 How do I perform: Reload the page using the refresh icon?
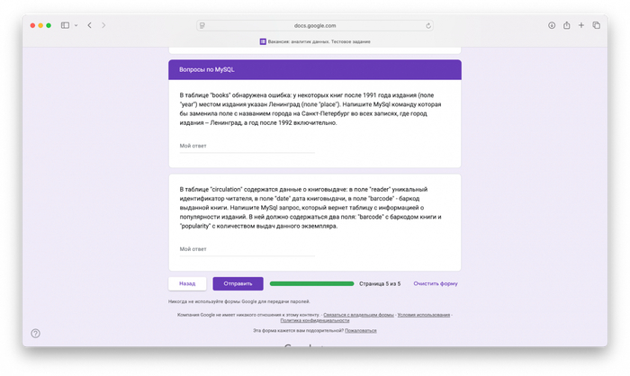pos(428,25)
